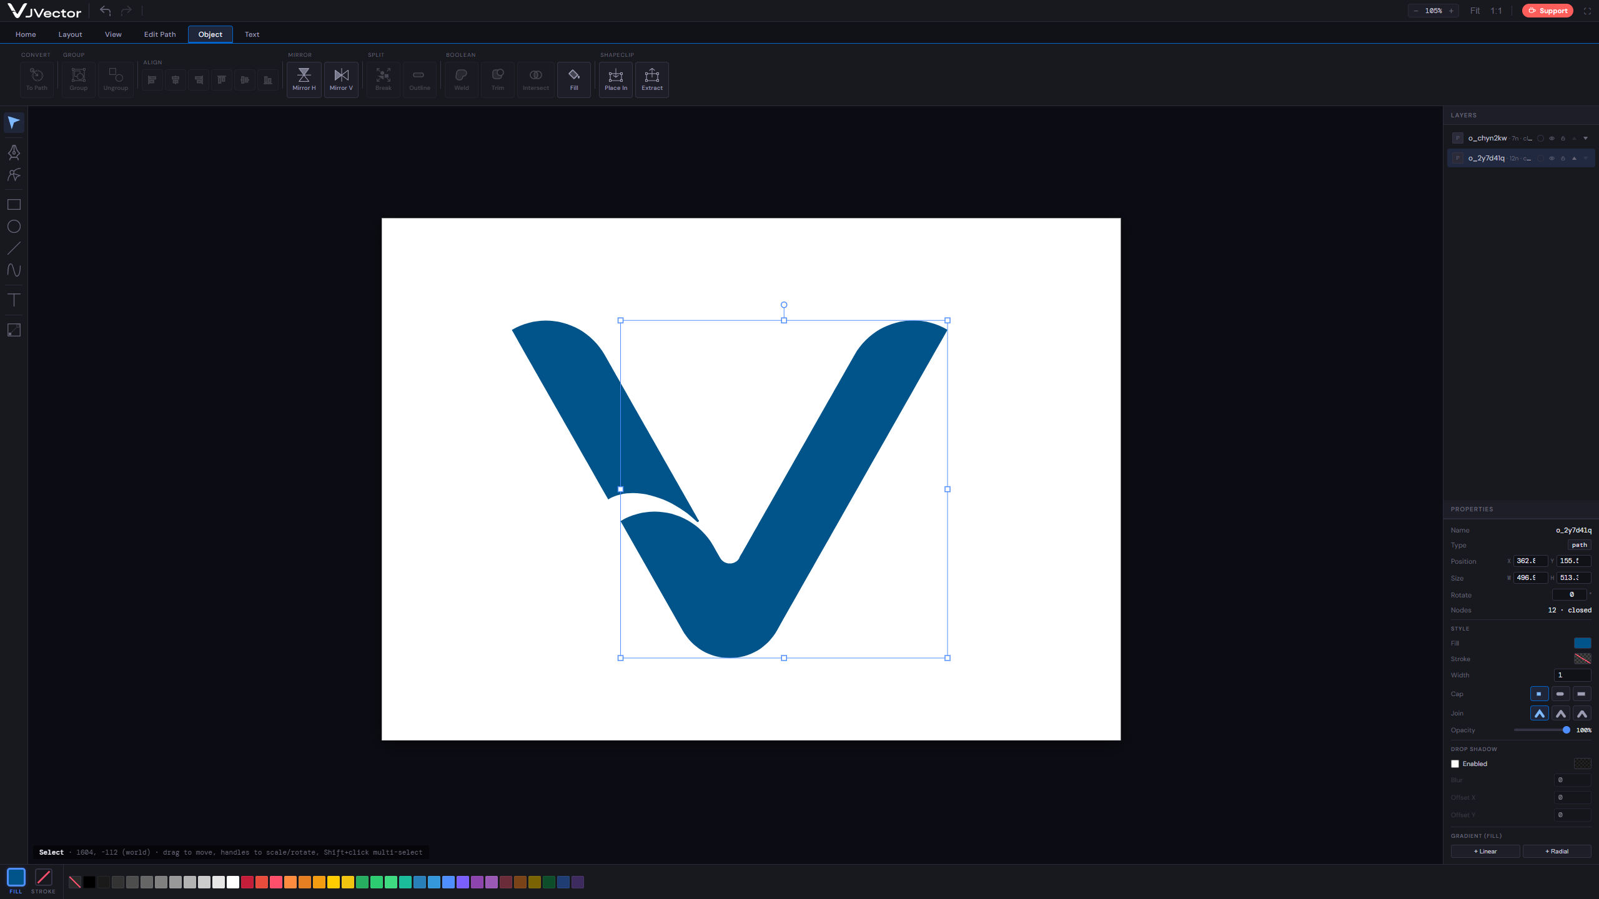Align objects to left edges
This screenshot has height=899, width=1599.
[x=152, y=80]
